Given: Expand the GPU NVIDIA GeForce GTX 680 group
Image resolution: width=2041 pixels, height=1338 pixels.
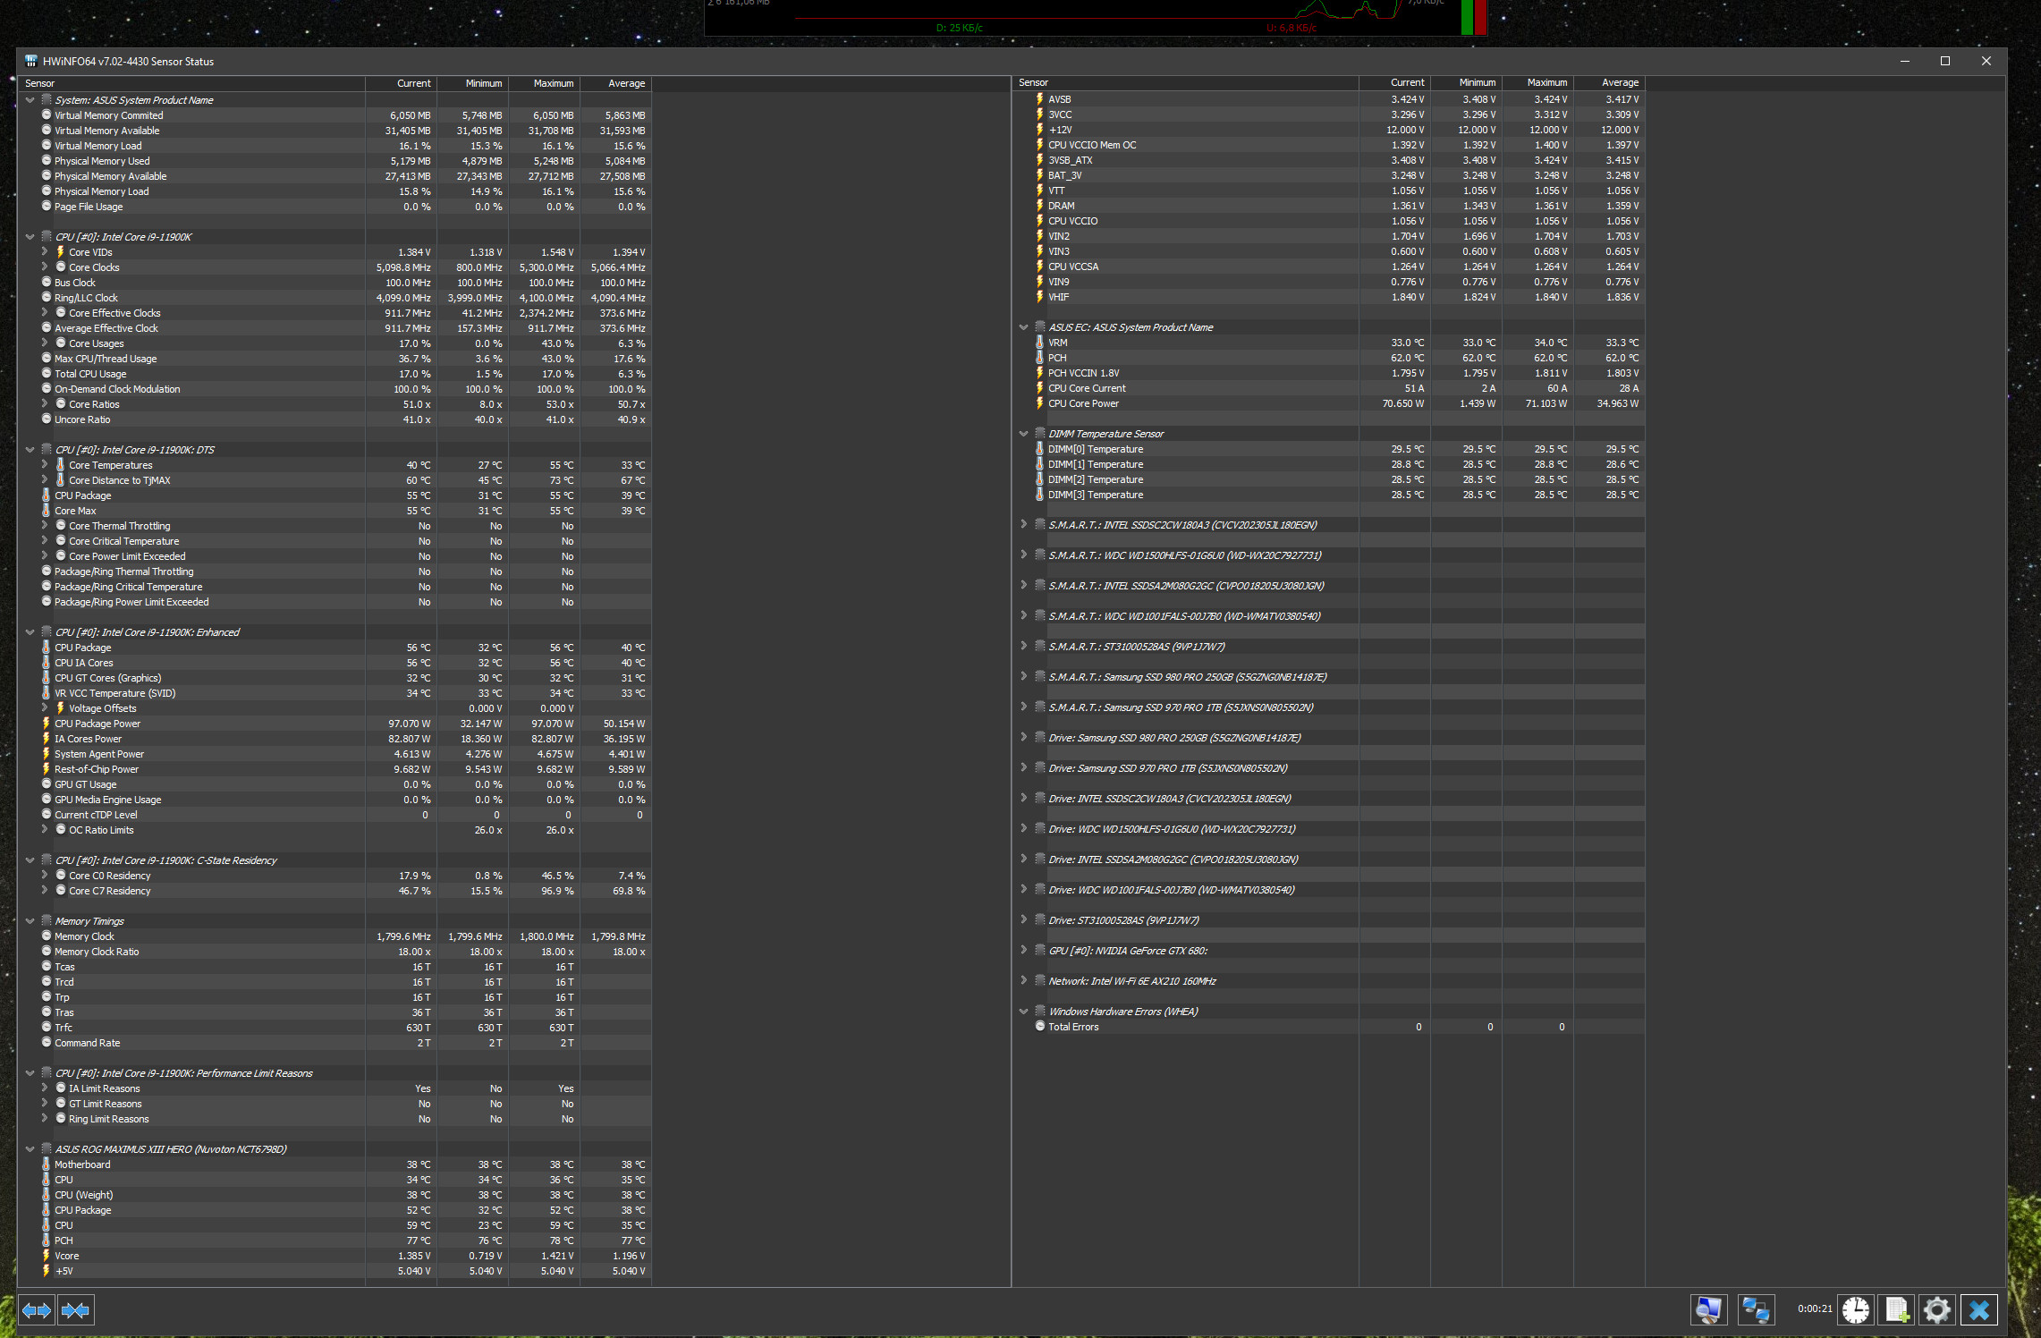Looking at the screenshot, I should (1024, 951).
